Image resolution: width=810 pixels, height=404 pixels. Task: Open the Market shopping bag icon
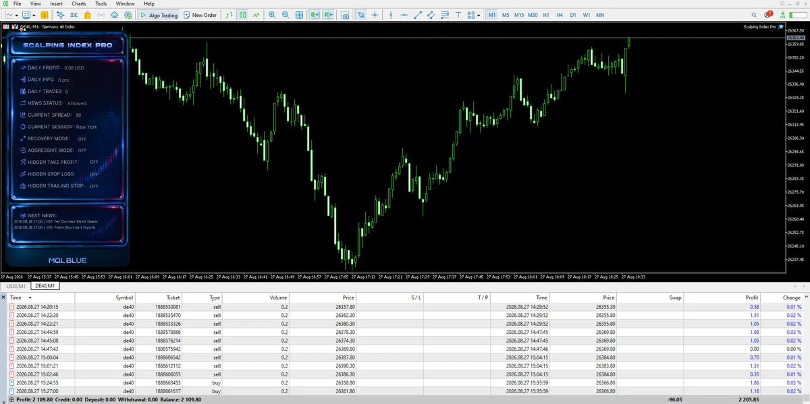[x=88, y=15]
